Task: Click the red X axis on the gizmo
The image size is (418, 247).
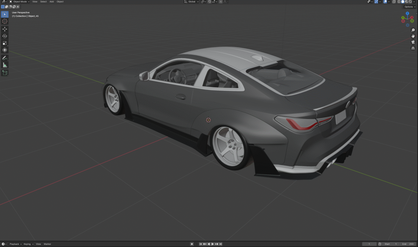Action: pos(412,18)
